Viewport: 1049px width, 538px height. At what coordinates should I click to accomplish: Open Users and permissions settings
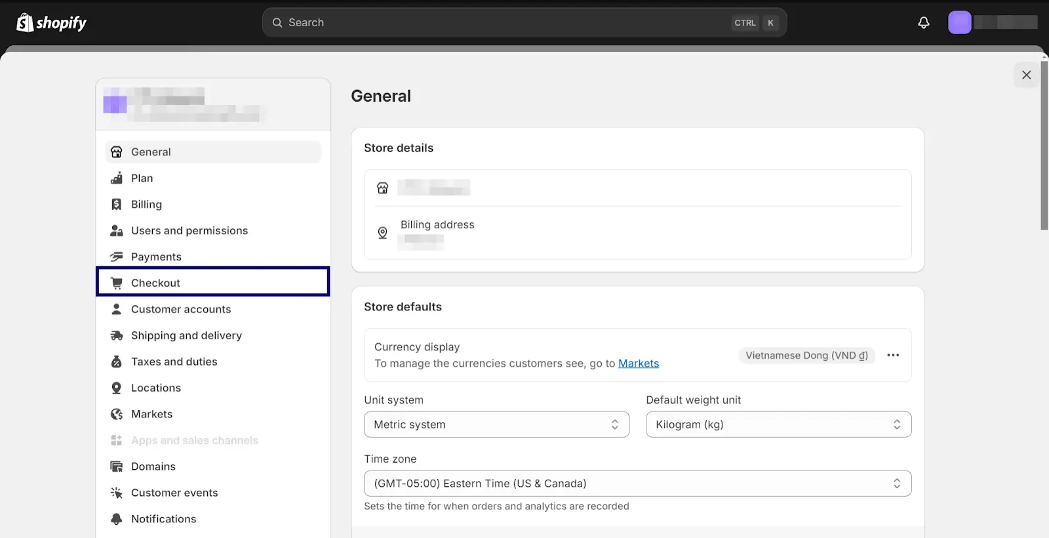click(213, 231)
